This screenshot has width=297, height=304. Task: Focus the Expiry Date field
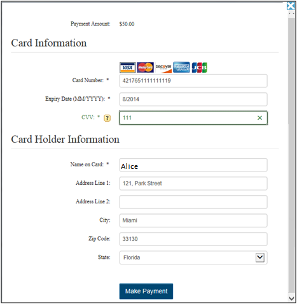coord(193,99)
